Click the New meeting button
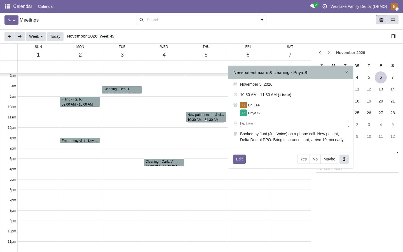This screenshot has height=252, width=403. [x=11, y=20]
